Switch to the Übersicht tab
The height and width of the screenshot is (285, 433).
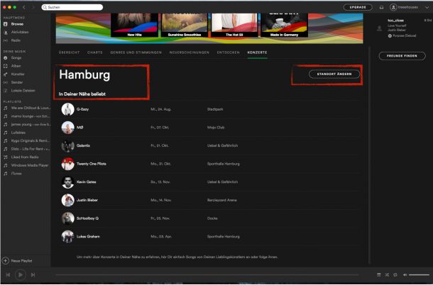[x=69, y=52]
